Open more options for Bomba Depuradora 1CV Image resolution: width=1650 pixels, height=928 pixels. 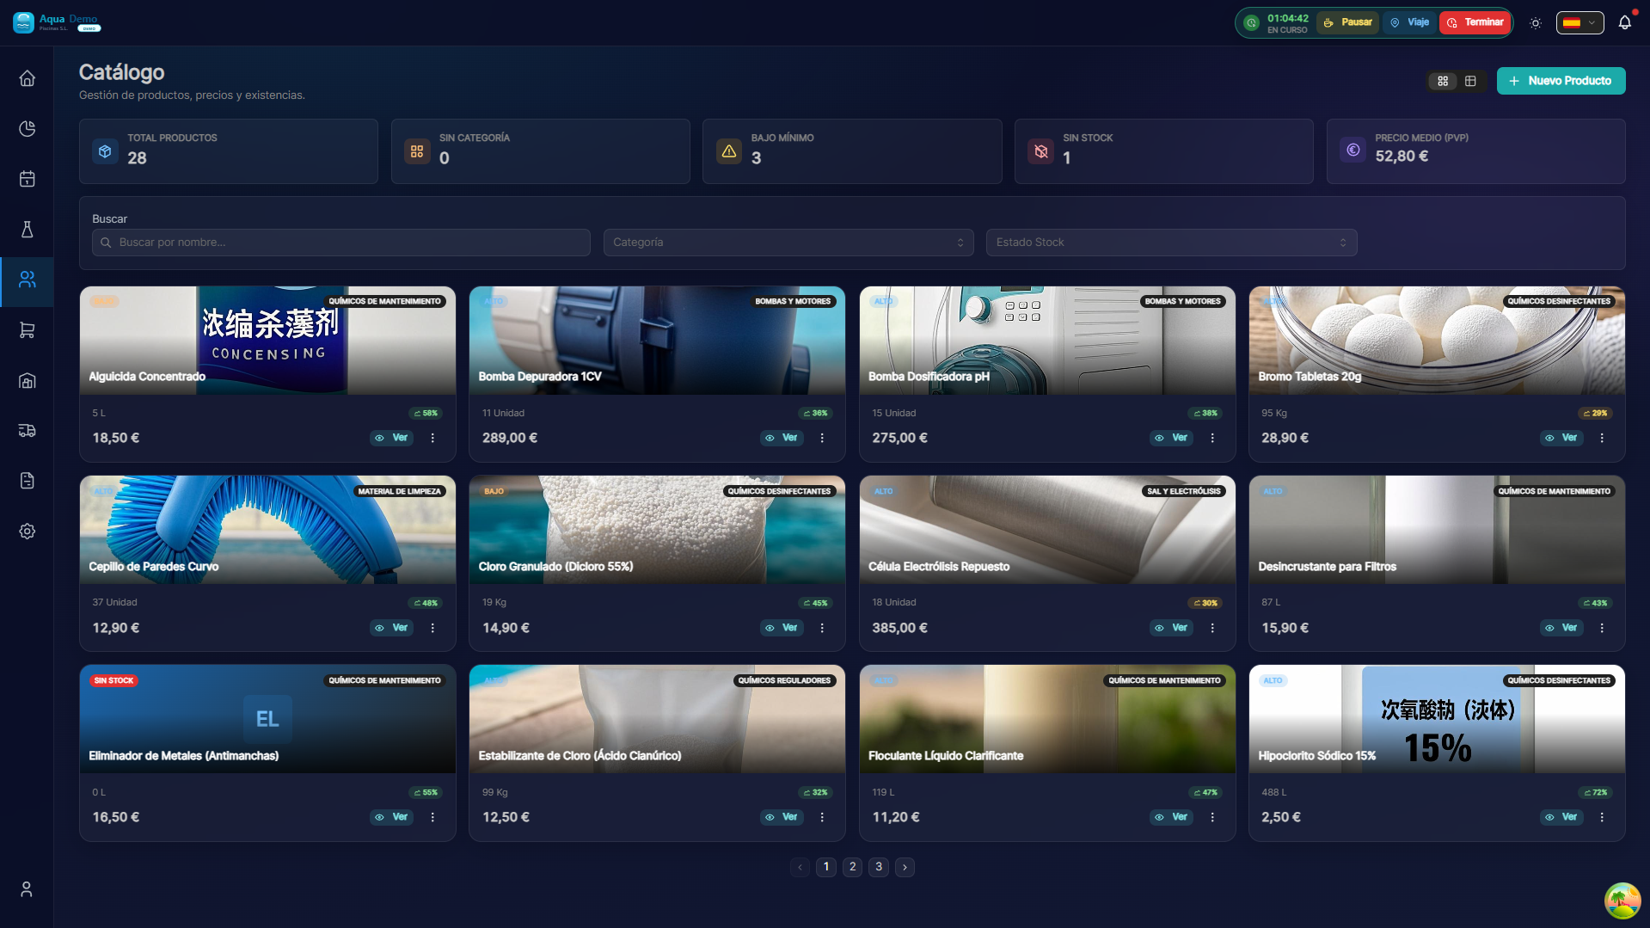tap(822, 438)
